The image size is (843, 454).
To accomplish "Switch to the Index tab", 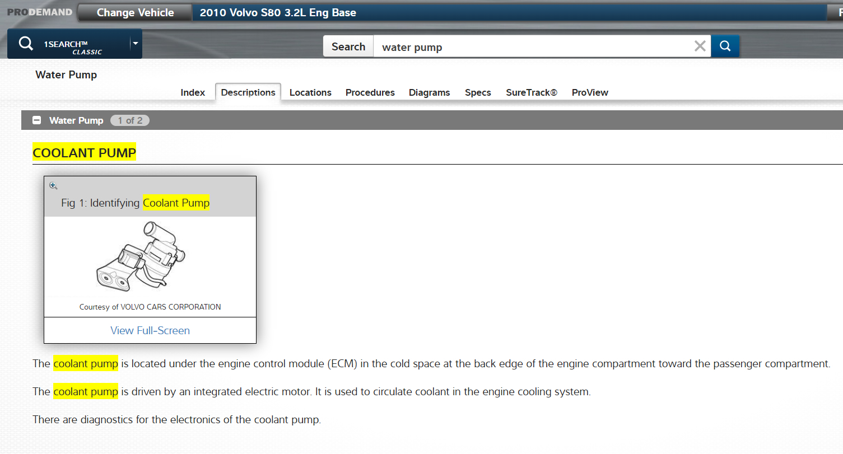I will click(x=193, y=92).
